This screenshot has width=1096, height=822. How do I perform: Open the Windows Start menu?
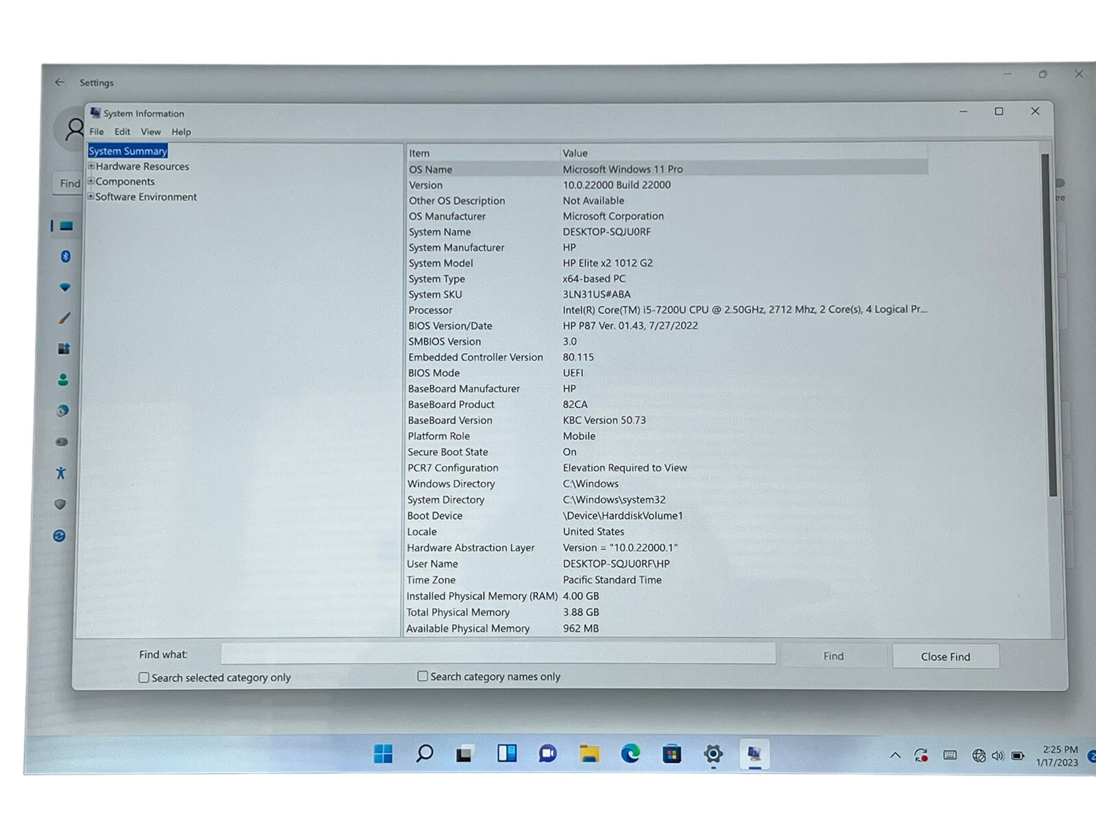[x=383, y=754]
